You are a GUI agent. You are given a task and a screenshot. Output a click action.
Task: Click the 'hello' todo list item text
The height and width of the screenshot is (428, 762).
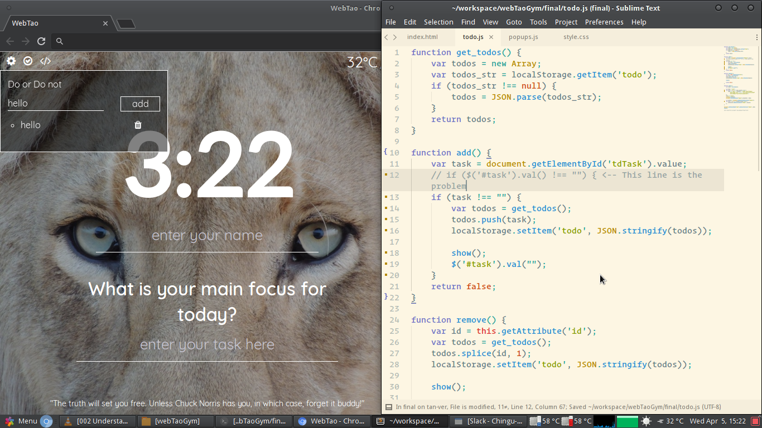(31, 125)
